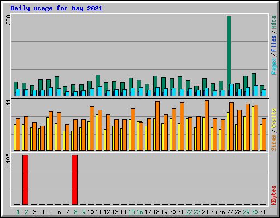Click the orange Sites bar for day 27

[x=231, y=126]
